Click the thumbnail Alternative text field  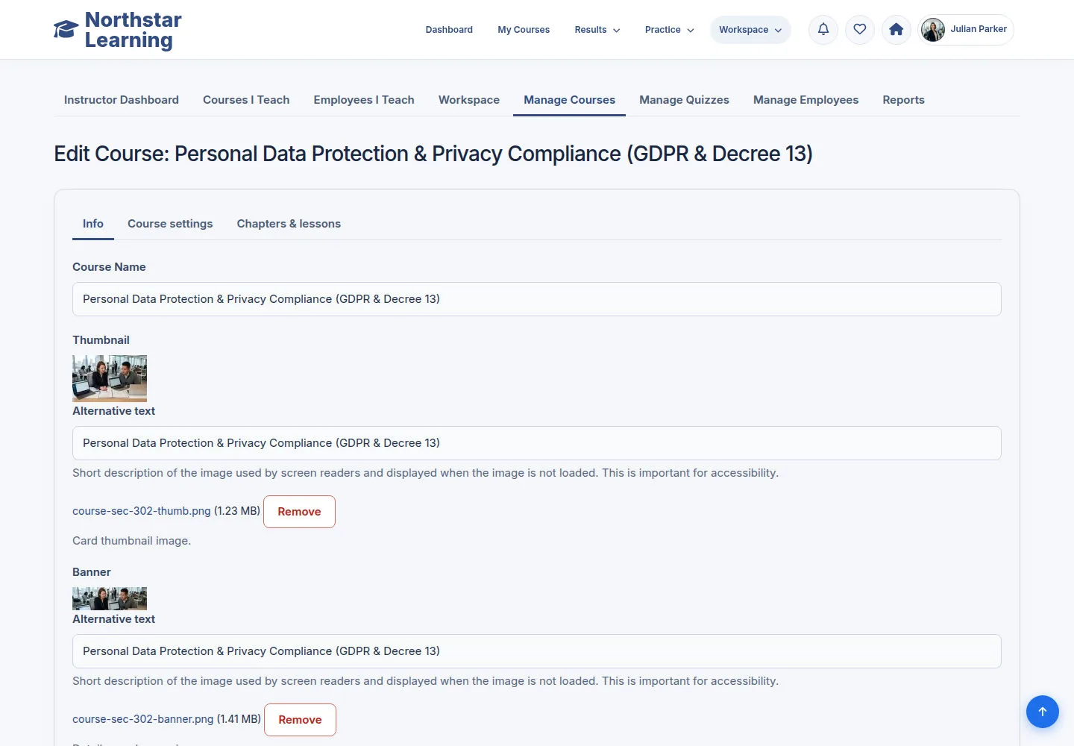click(537, 443)
